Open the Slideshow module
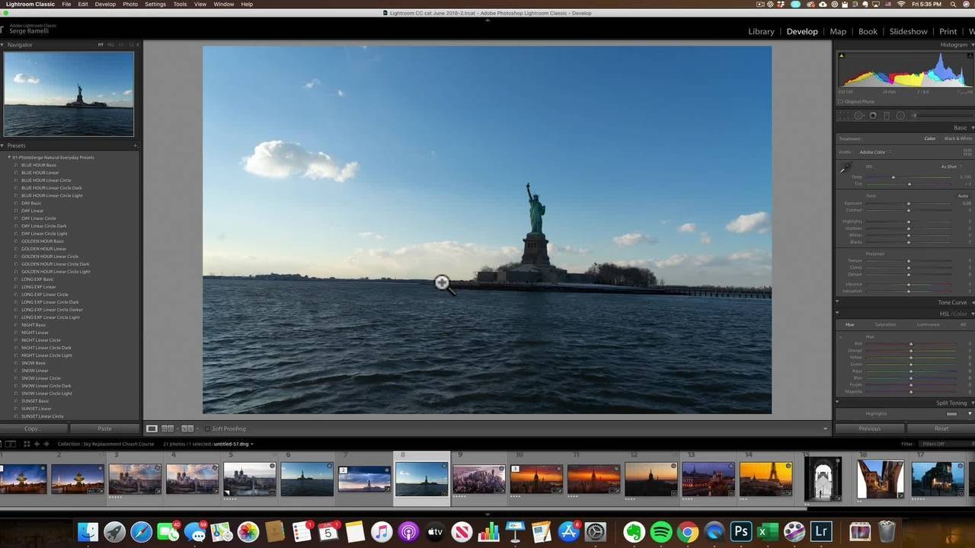The width and height of the screenshot is (975, 548). click(908, 31)
